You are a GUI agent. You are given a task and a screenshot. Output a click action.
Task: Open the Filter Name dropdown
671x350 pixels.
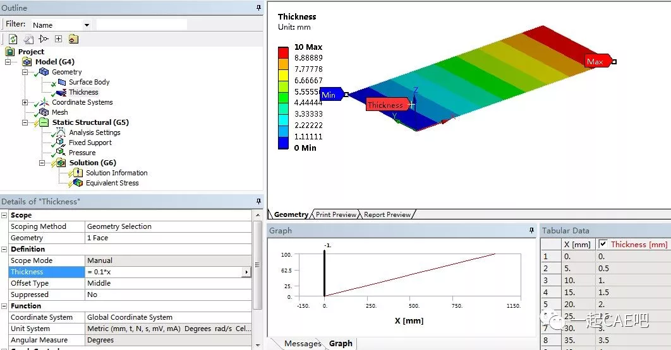pyautogui.click(x=87, y=25)
